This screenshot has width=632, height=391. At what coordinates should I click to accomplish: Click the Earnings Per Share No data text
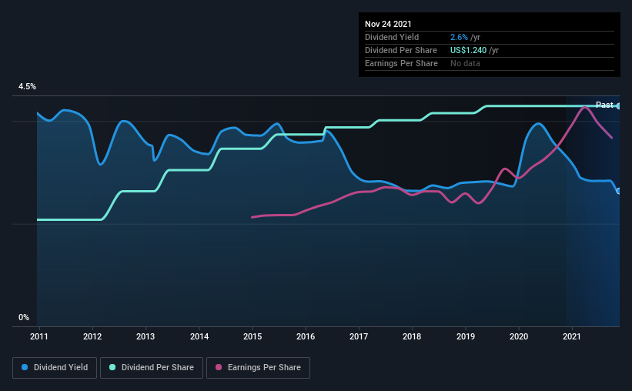tap(465, 63)
